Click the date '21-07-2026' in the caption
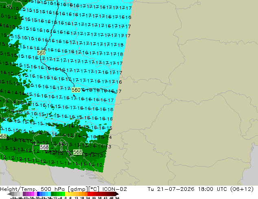Image resolution: width=258 pixels, height=199 pixels. click(175, 189)
